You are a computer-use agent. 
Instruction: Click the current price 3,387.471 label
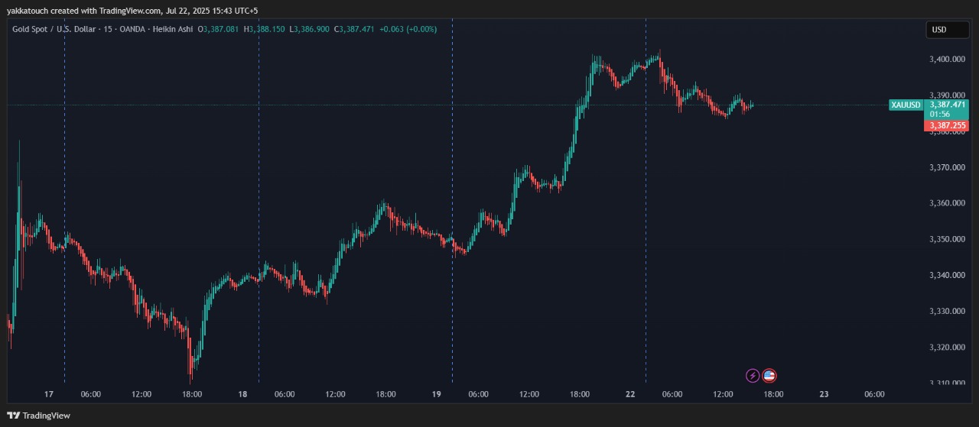(x=947, y=104)
